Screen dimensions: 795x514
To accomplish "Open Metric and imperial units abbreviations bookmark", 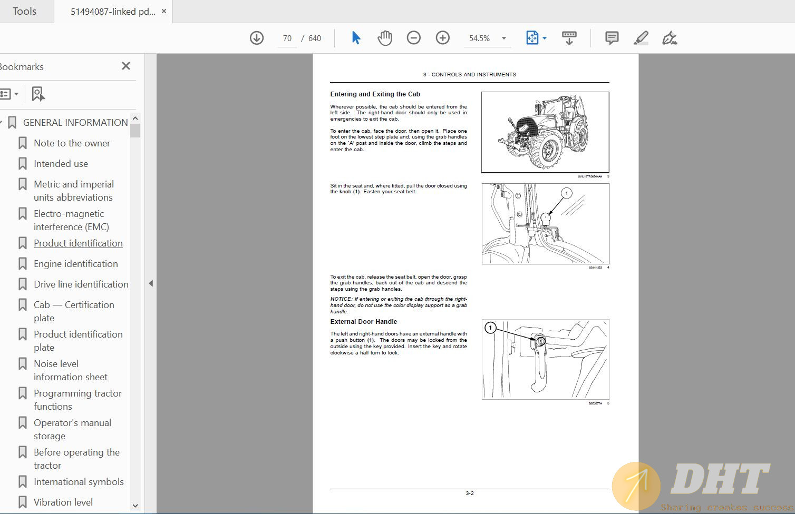I will coord(73,191).
